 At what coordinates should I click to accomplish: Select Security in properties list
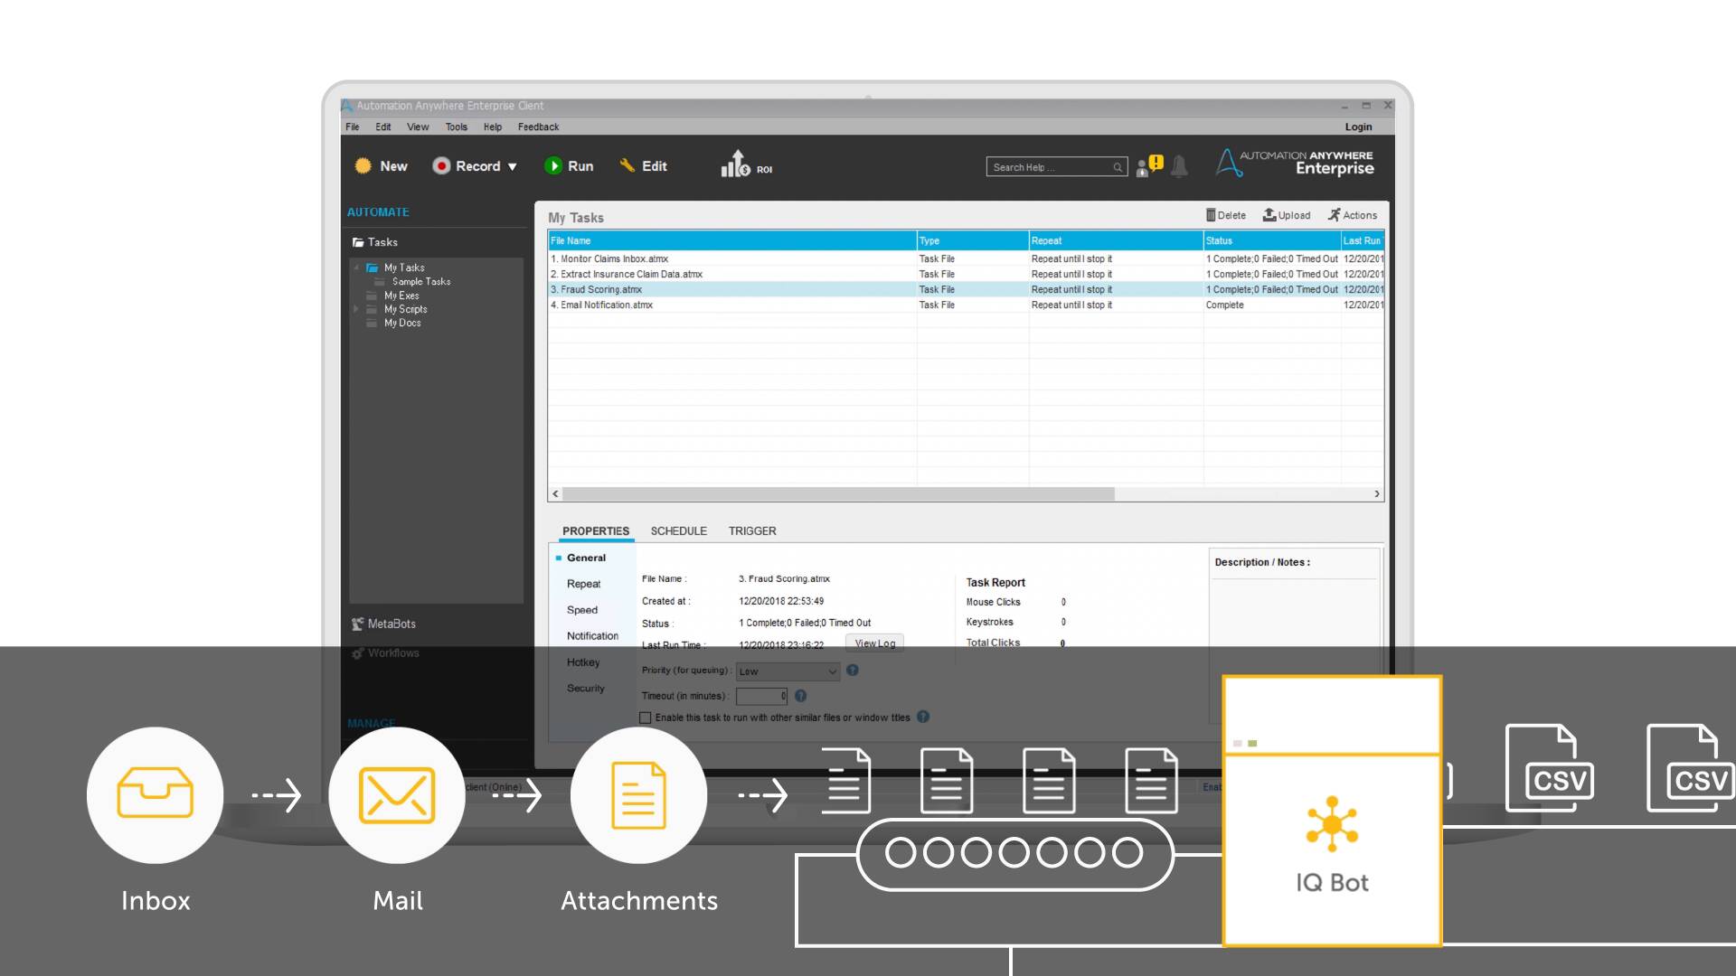[x=585, y=689]
